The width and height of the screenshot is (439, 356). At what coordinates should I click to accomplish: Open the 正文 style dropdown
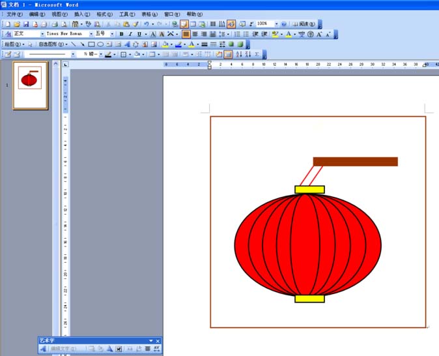coord(43,34)
